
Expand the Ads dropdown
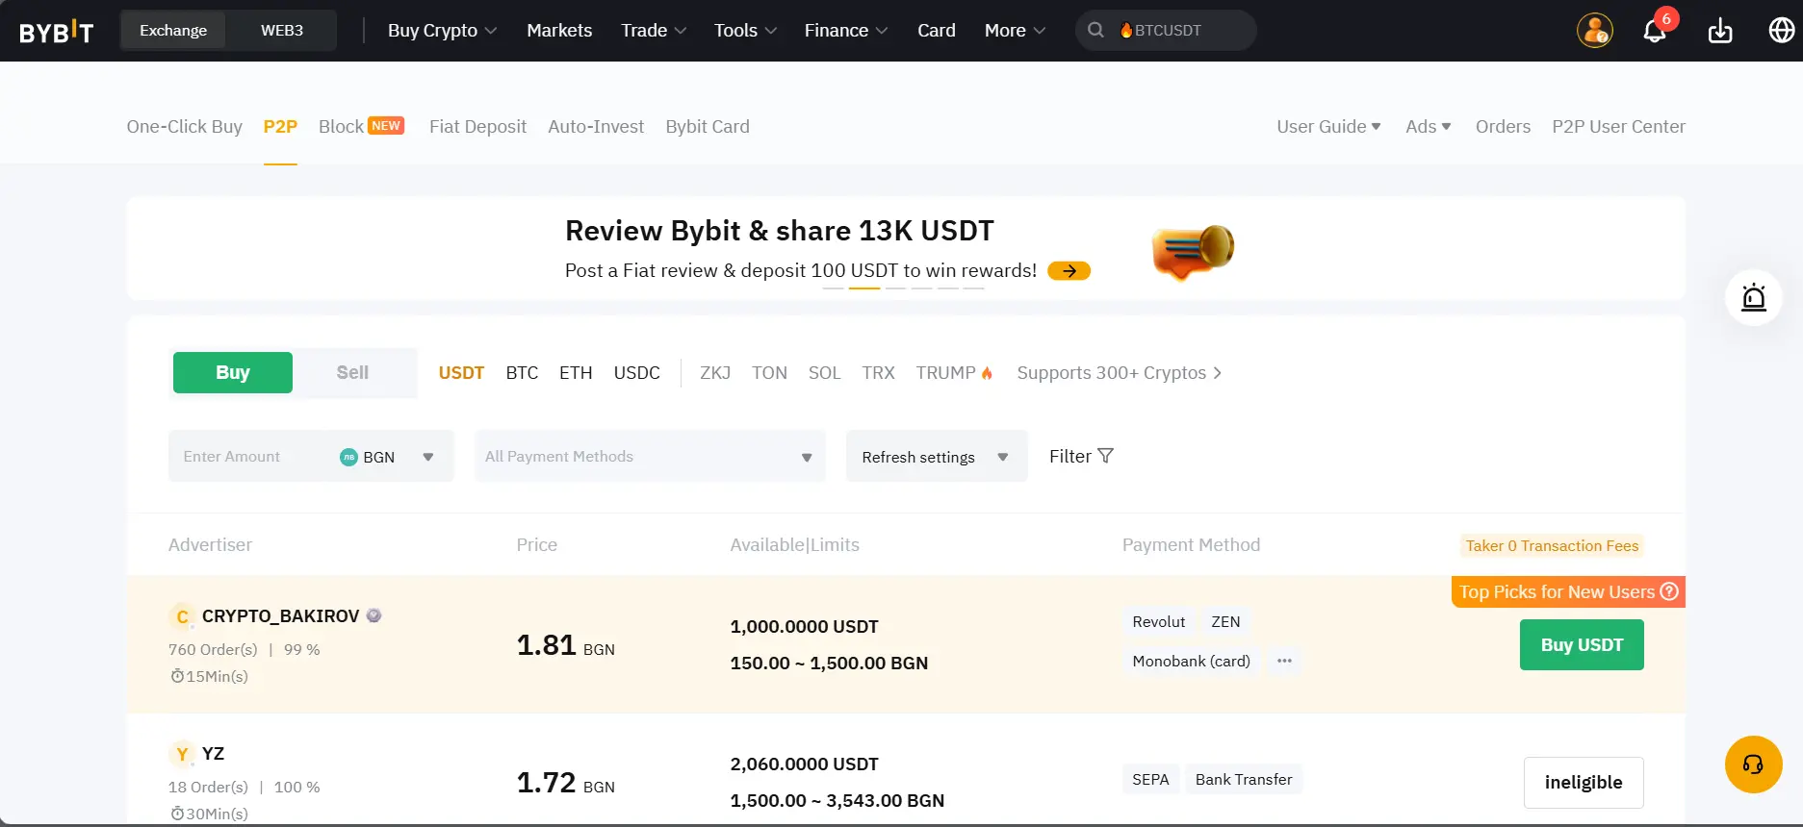(x=1429, y=127)
